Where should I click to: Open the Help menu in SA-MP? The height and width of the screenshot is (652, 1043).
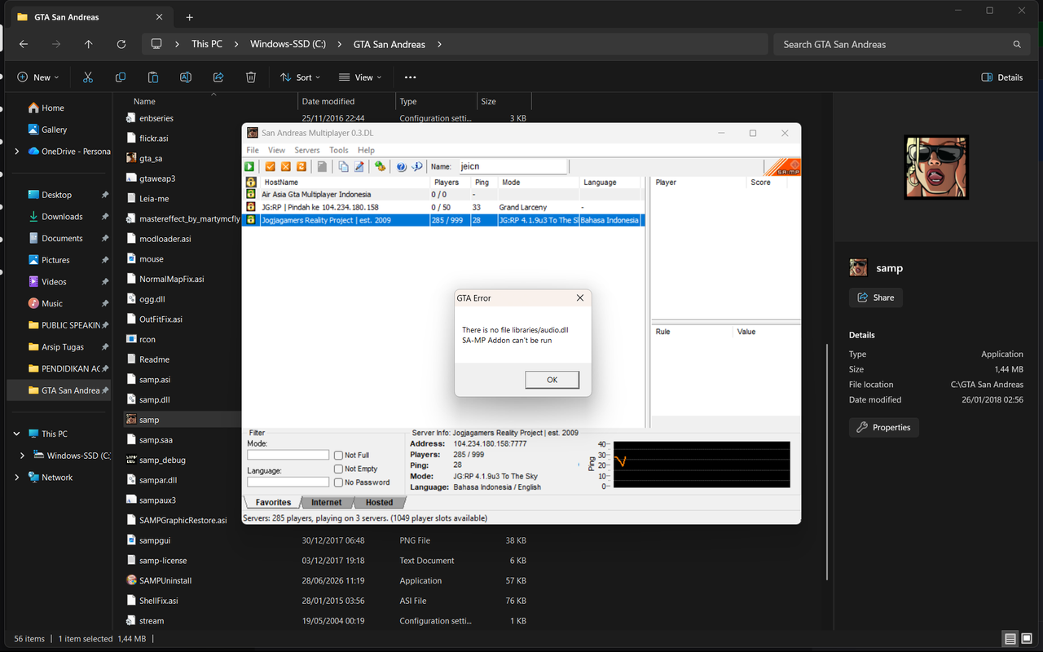(x=366, y=150)
